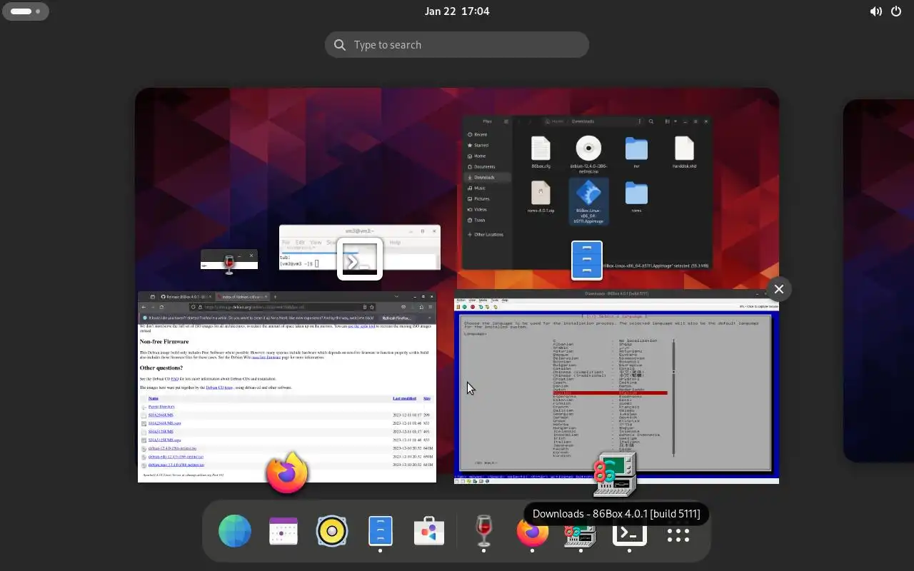914x571 pixels.
Task: Open the Terminal icon in the dock
Action: [x=629, y=534]
